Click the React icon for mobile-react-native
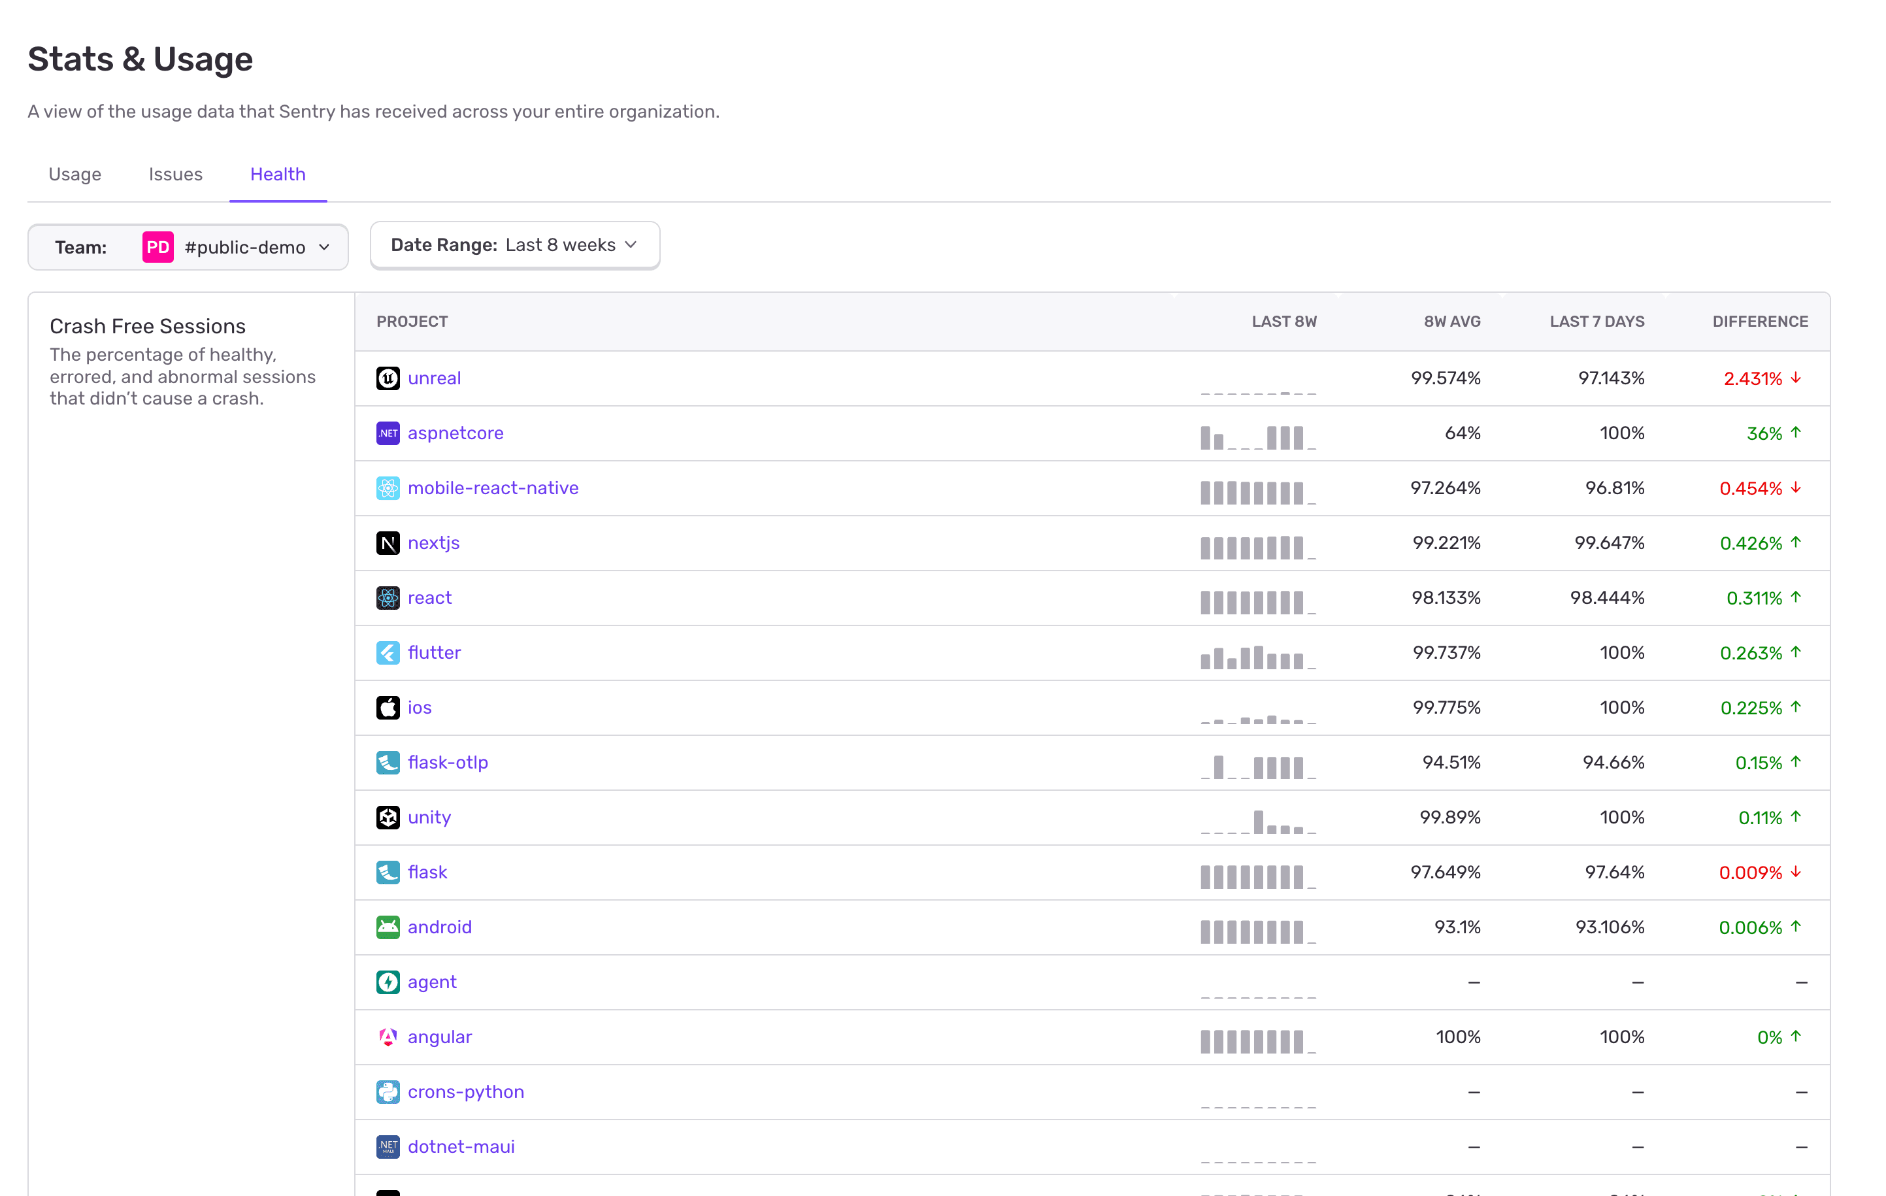Screen dimensions: 1886x1196 [x=388, y=487]
